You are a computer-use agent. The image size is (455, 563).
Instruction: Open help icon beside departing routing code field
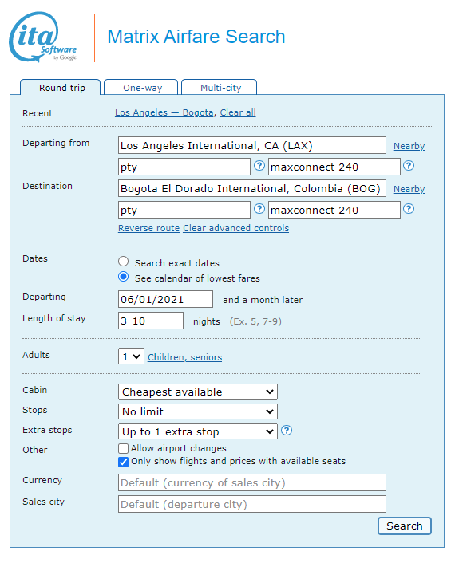click(x=259, y=166)
